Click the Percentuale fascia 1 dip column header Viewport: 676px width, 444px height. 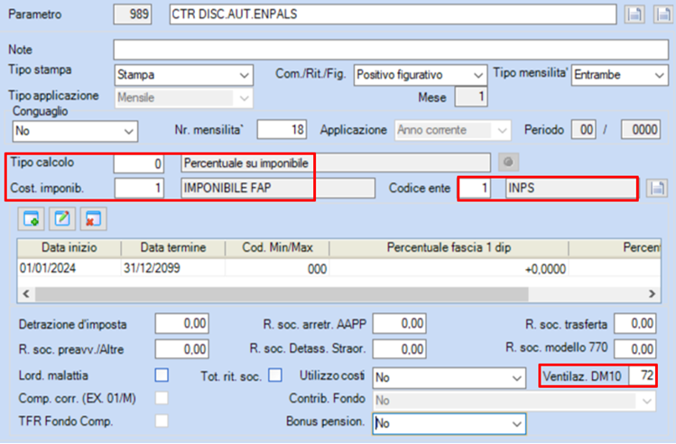click(x=449, y=248)
